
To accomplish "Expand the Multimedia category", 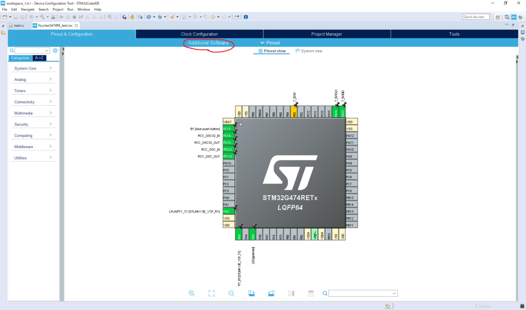I will pyautogui.click(x=33, y=113).
